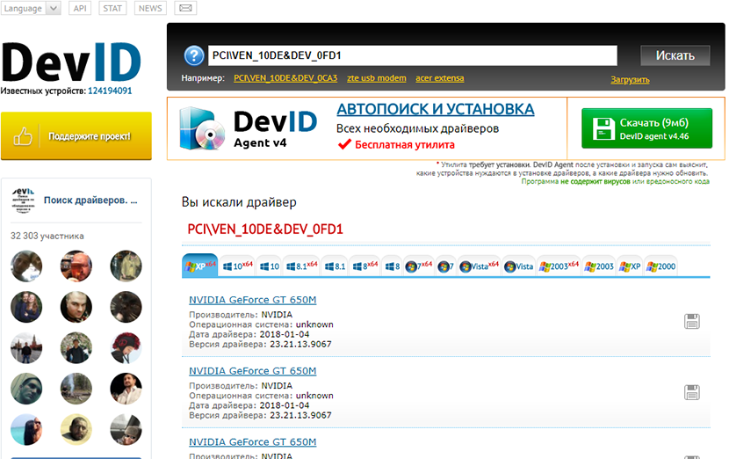The width and height of the screenshot is (729, 459).
Task: Click the DevID Agent v4 CD box icon
Action: (x=203, y=128)
